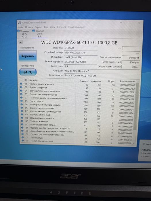Image resolution: width=151 pixels, height=201 pixels.
Task: Click the 24 °C temperature button
Action: coord(28,72)
